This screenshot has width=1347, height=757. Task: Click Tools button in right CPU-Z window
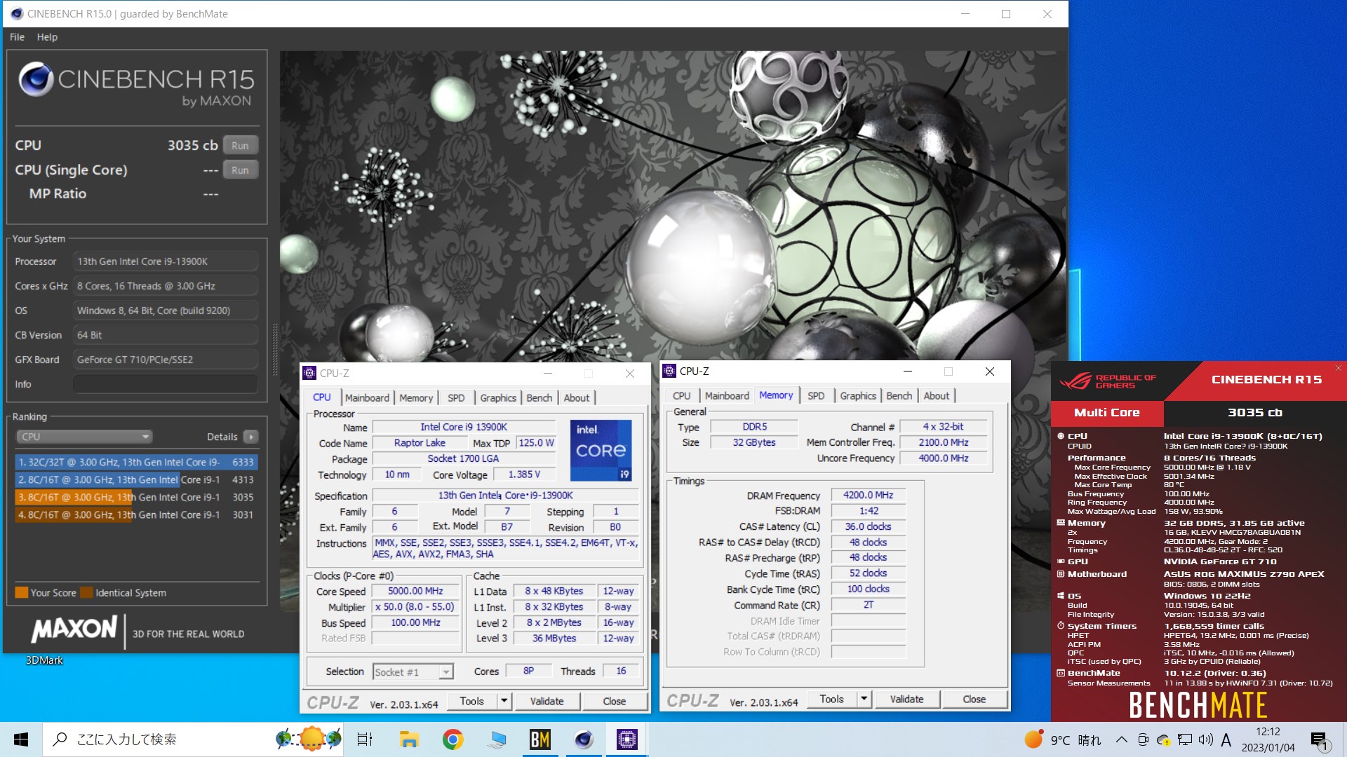click(x=831, y=699)
